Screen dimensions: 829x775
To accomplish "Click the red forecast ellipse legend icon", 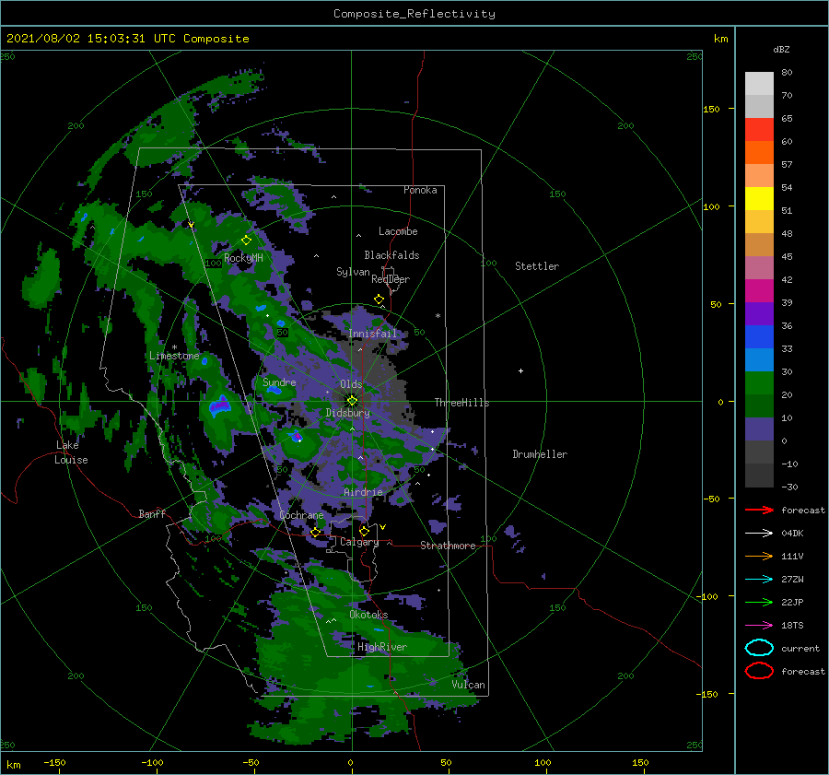I will (759, 671).
